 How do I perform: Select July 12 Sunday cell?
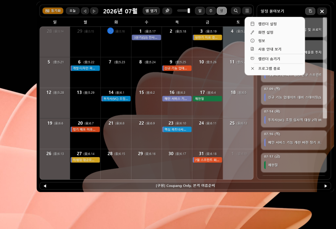tap(55, 103)
